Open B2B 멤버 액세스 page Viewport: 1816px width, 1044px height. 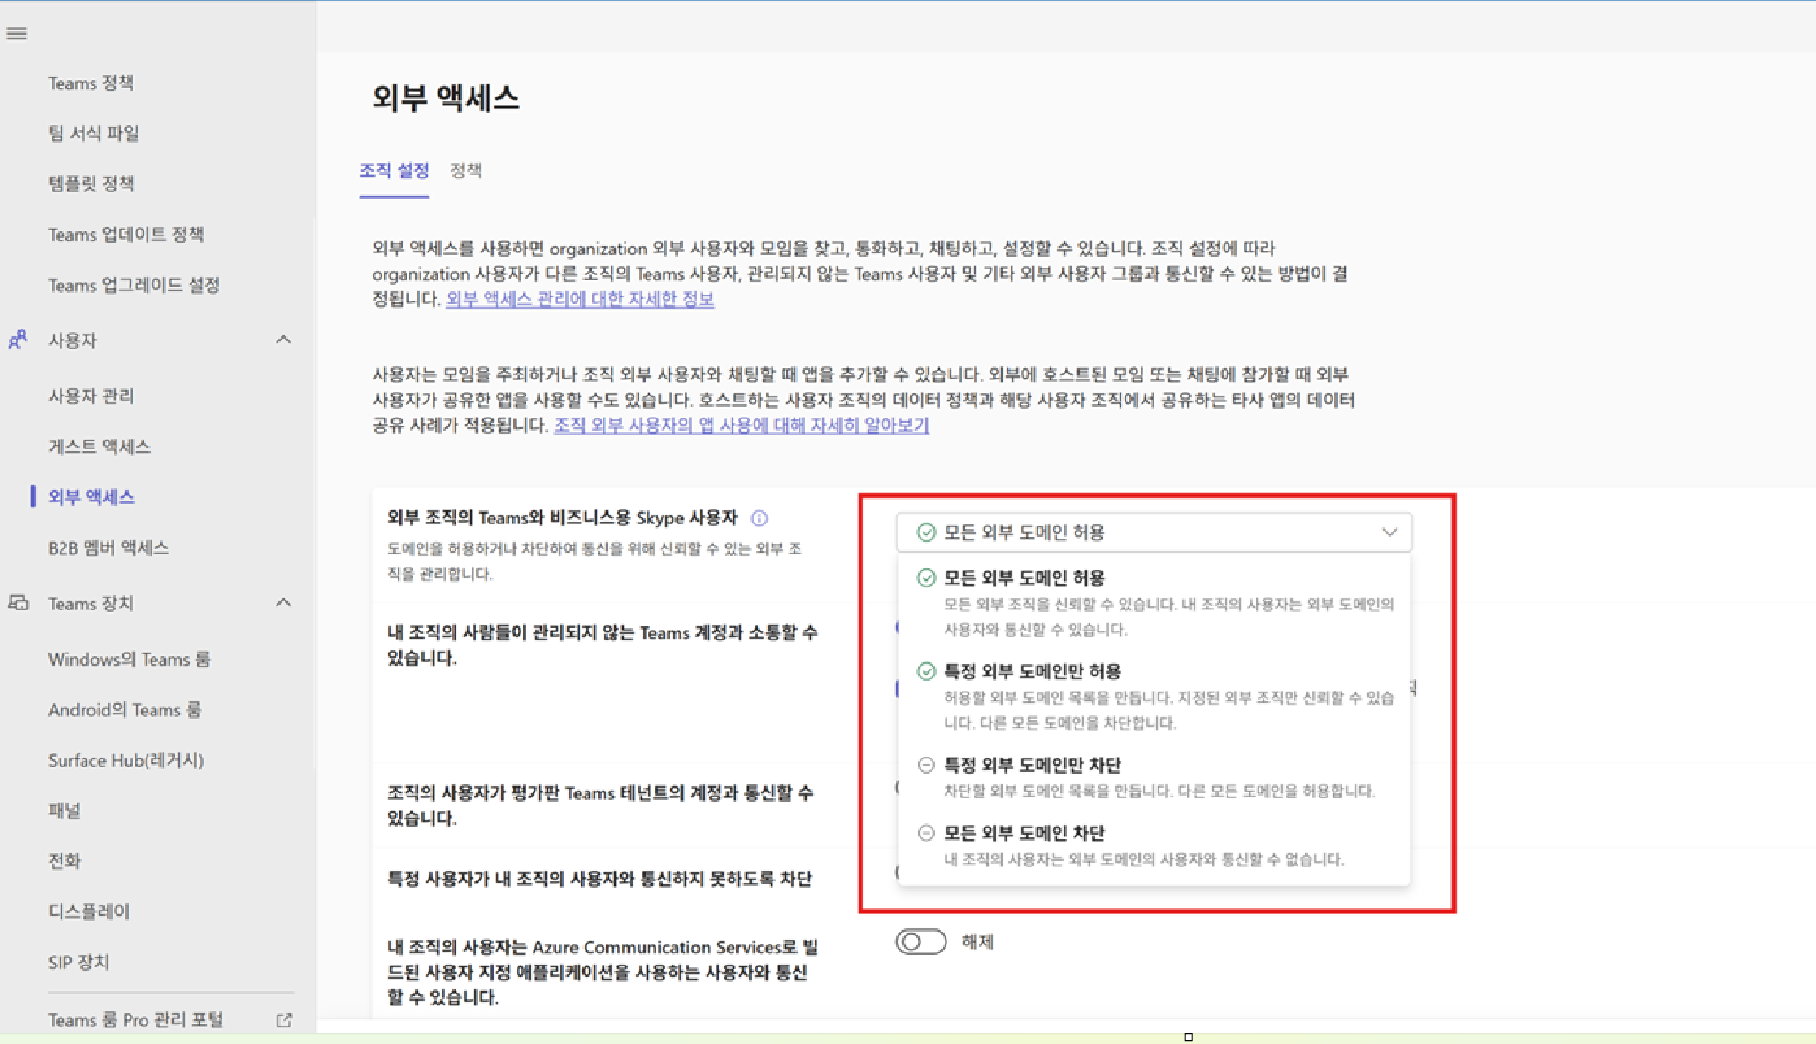(109, 548)
